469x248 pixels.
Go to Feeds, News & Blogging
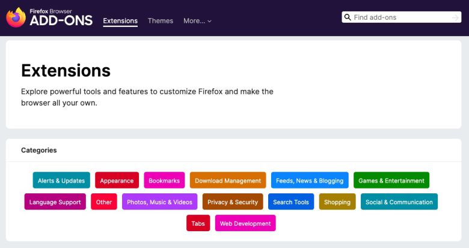(310, 181)
